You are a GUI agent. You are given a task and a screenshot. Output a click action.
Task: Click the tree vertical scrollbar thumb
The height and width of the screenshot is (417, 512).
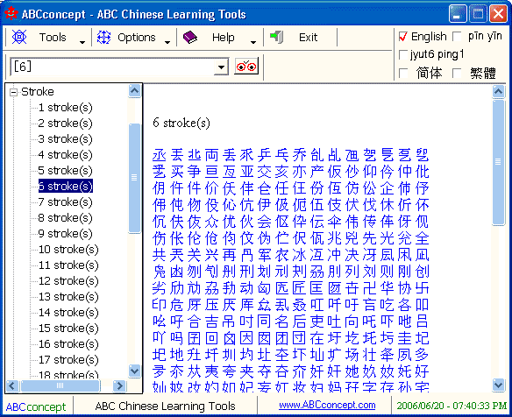[x=134, y=178]
